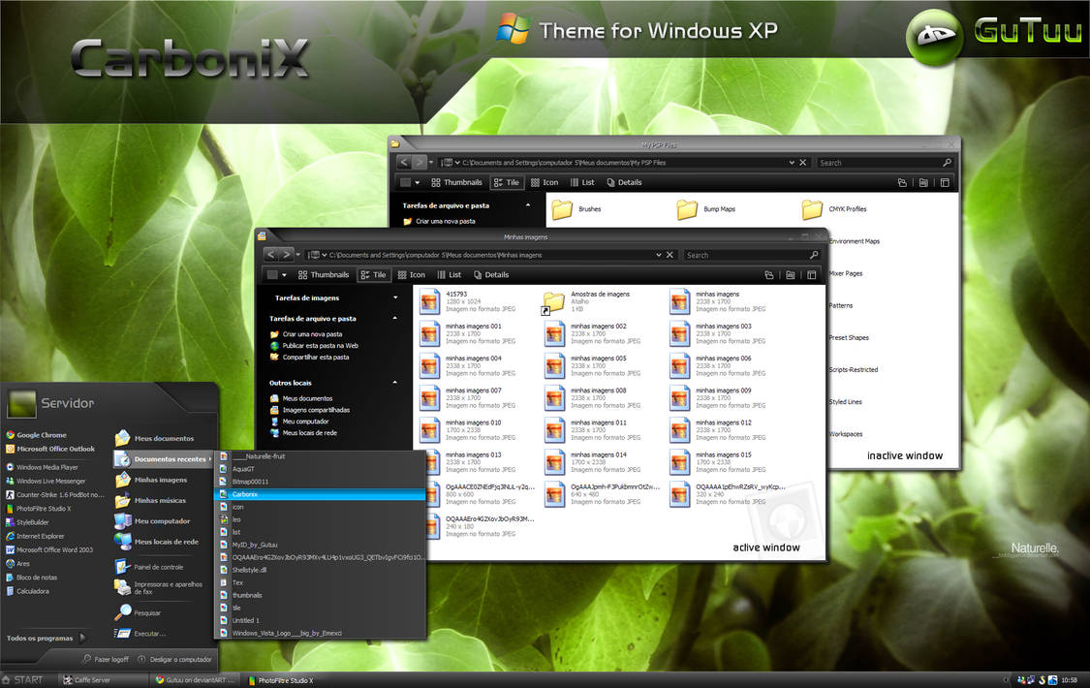Viewport: 1090px width, 688px height.
Task: Select List view in Minhas imagens window
Action: click(449, 275)
